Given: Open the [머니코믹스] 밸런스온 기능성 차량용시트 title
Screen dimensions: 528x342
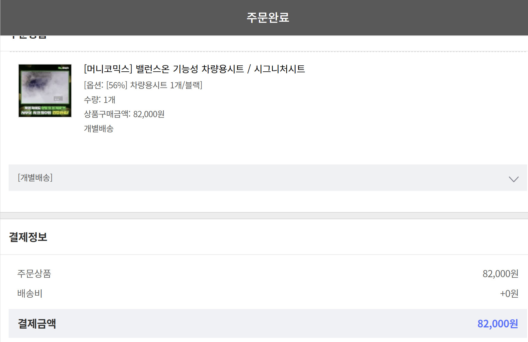Looking at the screenshot, I should (194, 69).
